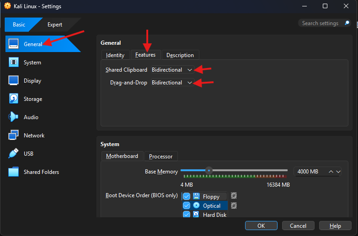358x236 pixels.
Task: Open the System settings category
Action: pos(32,63)
